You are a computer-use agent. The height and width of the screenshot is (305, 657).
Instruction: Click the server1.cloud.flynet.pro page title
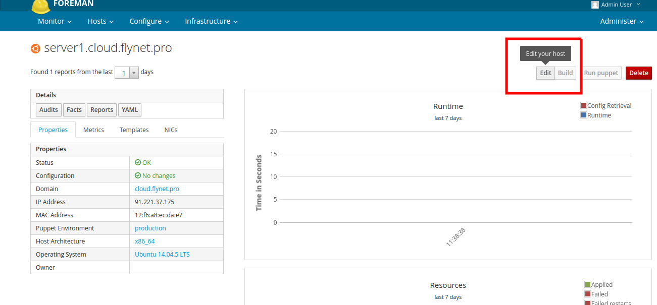pyautogui.click(x=108, y=48)
